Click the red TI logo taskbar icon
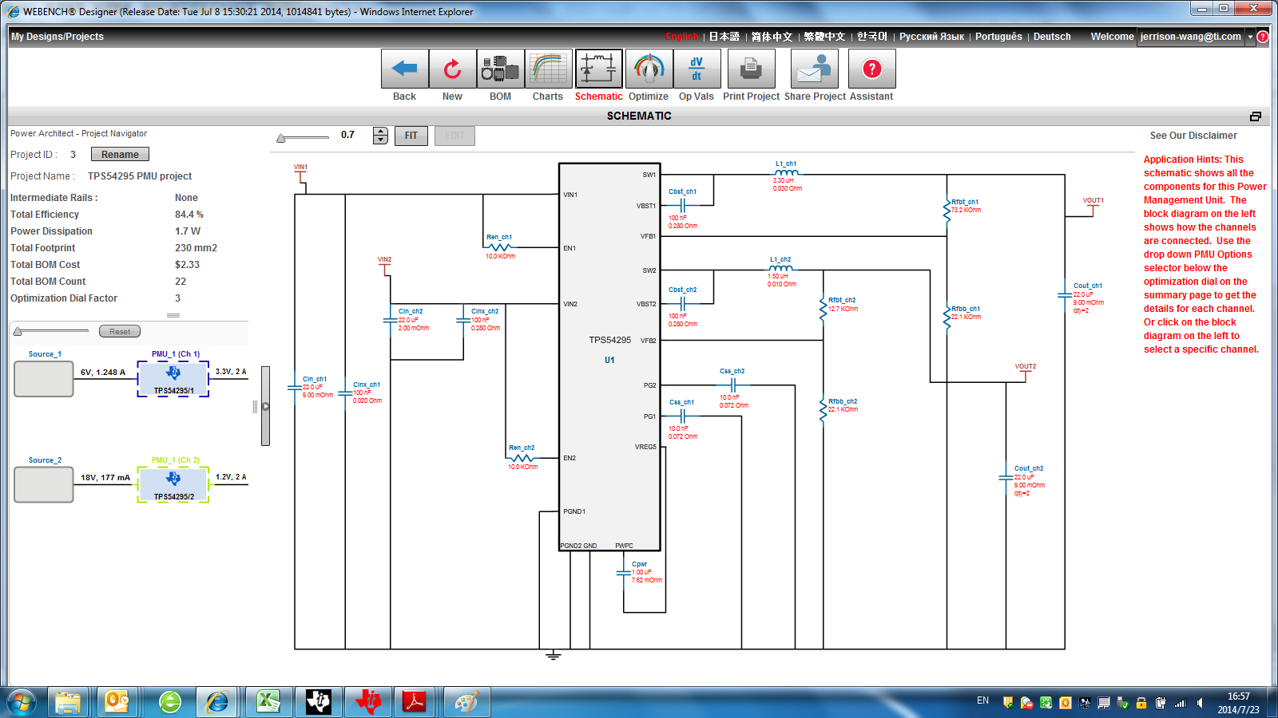 pyautogui.click(x=368, y=703)
